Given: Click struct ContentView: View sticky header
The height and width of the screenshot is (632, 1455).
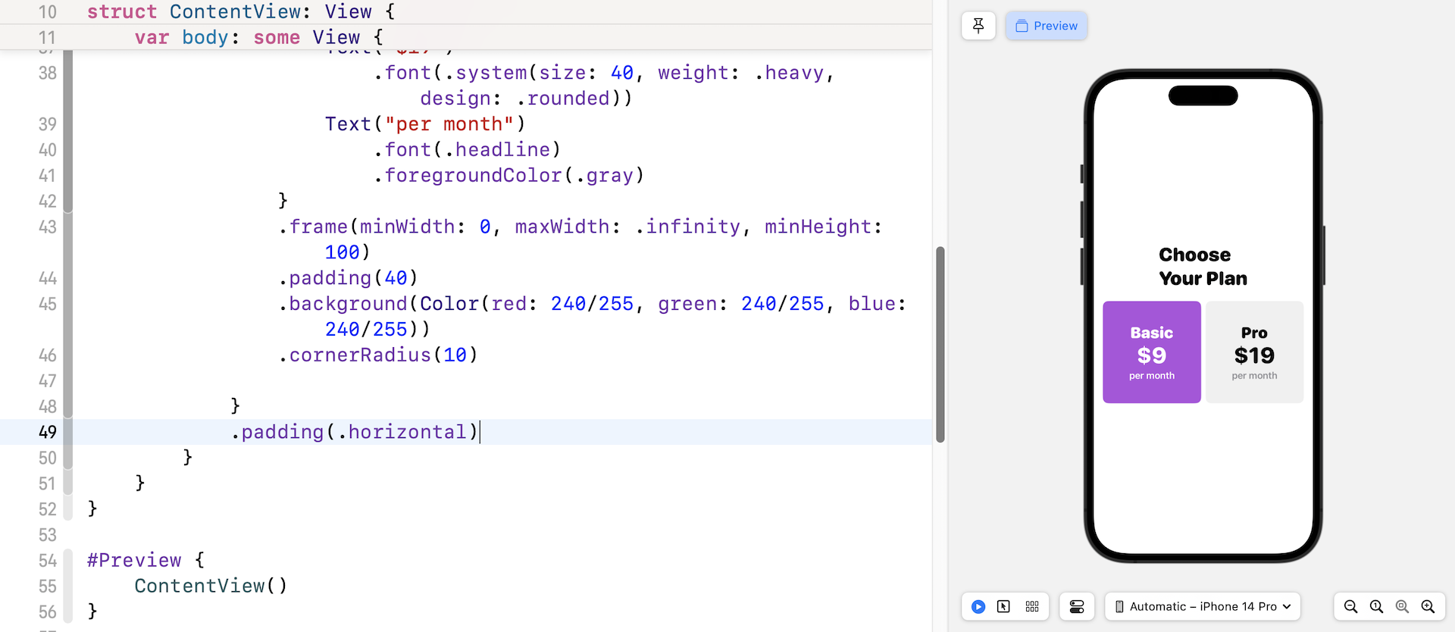Looking at the screenshot, I should tap(240, 11).
